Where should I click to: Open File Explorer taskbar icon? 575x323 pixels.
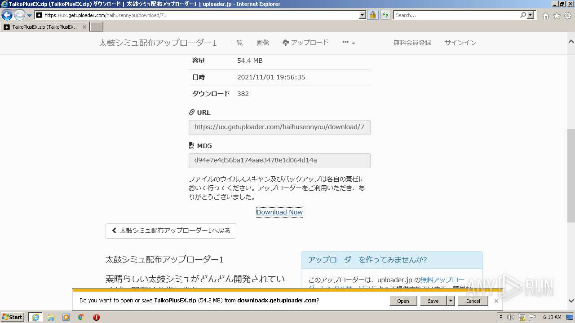click(51, 317)
